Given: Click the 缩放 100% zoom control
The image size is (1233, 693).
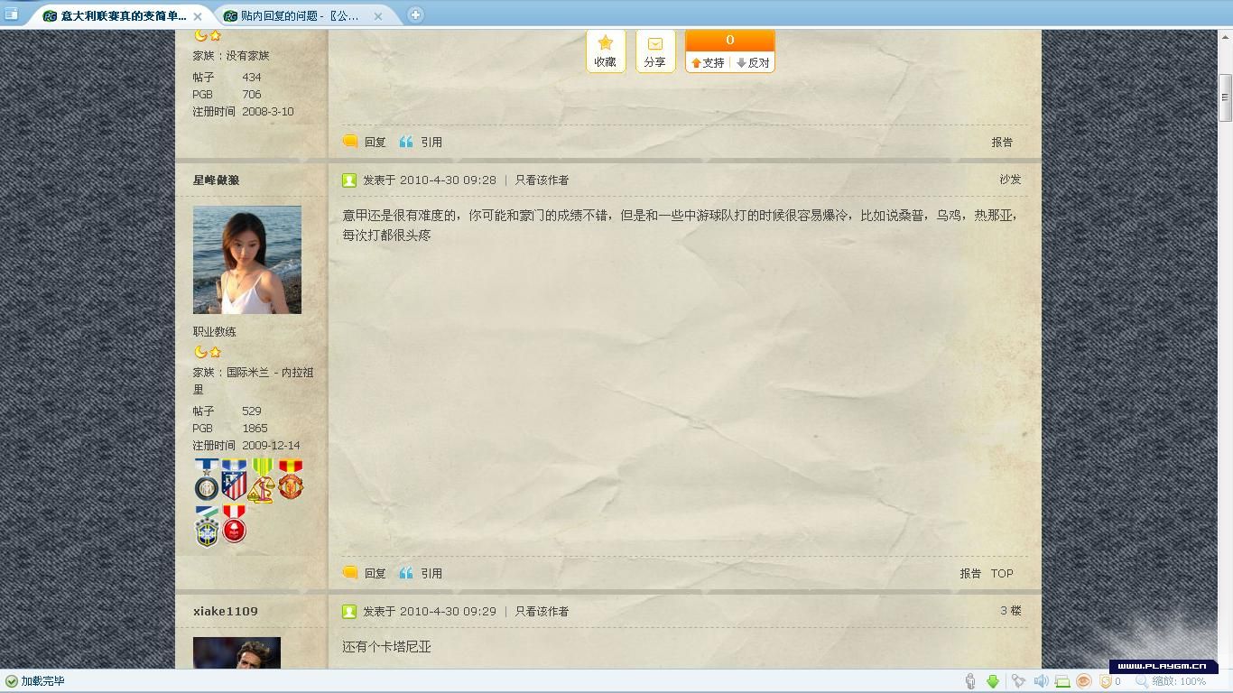Looking at the screenshot, I should [x=1171, y=681].
